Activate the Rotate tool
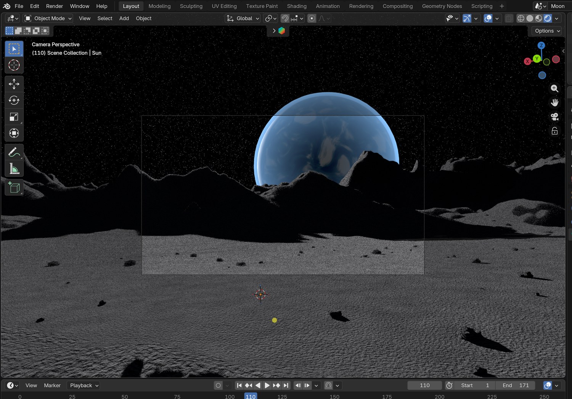This screenshot has height=399, width=572. pos(14,100)
